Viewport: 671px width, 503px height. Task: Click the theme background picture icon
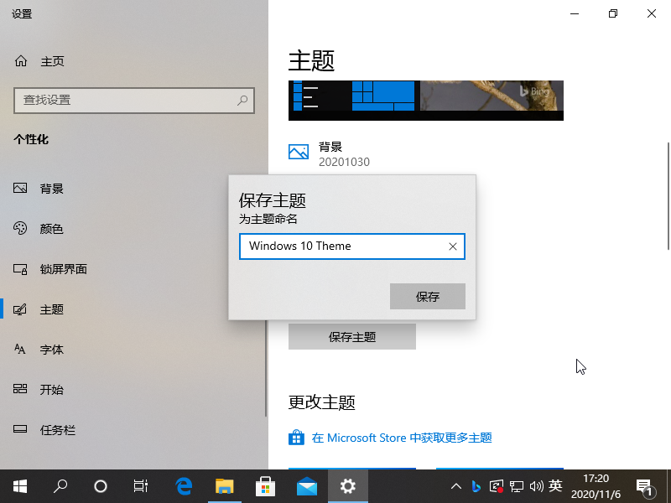click(299, 152)
